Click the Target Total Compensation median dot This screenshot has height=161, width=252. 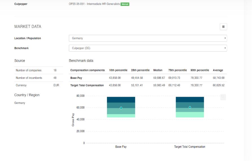pos(190,107)
